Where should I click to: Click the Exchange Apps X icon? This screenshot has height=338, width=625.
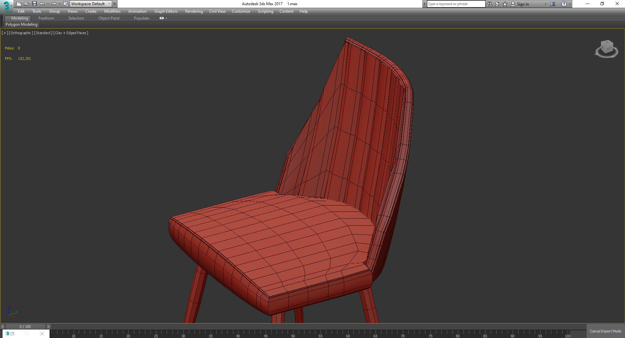click(x=553, y=4)
